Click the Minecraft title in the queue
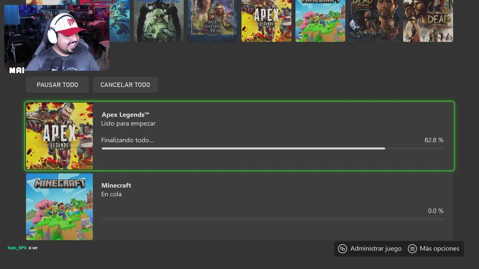 tap(116, 185)
